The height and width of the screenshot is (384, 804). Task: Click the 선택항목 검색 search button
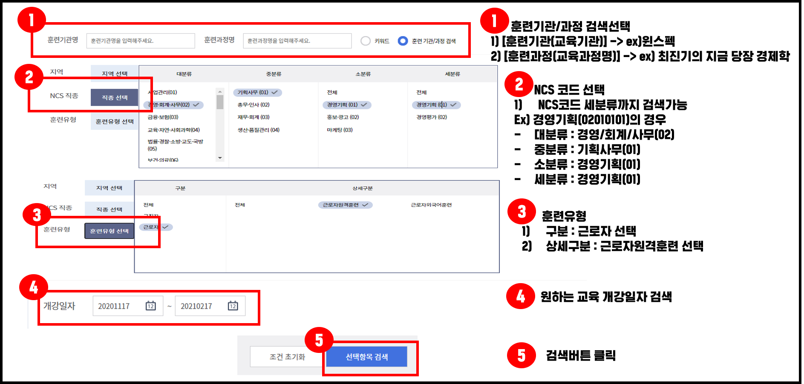[366, 357]
